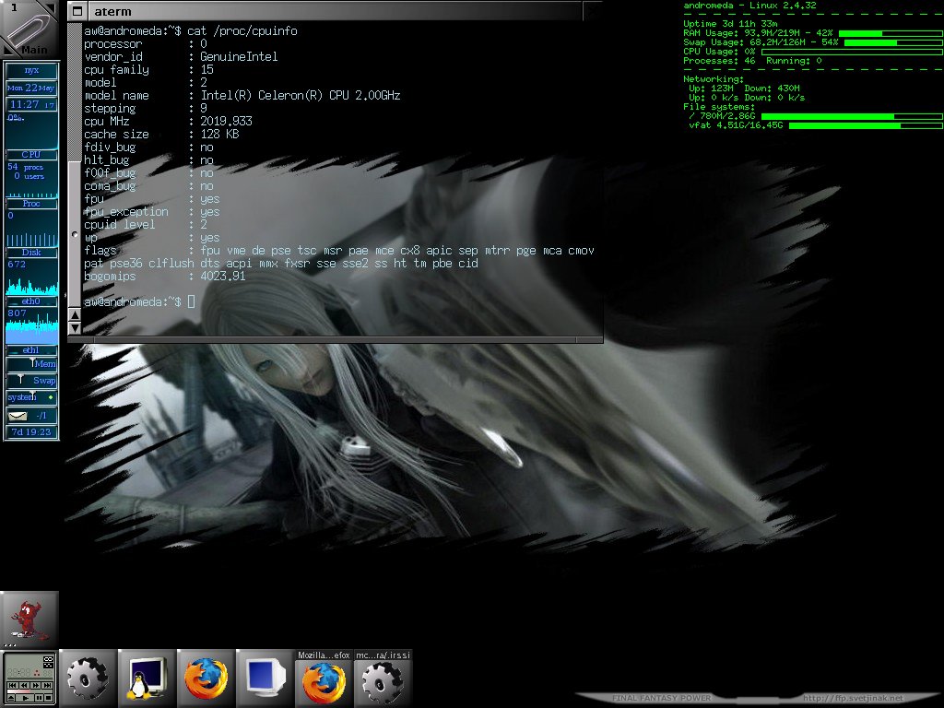Screen dimensions: 944x708
Task: Click the Swap Usage green bar
Action: click(894, 42)
